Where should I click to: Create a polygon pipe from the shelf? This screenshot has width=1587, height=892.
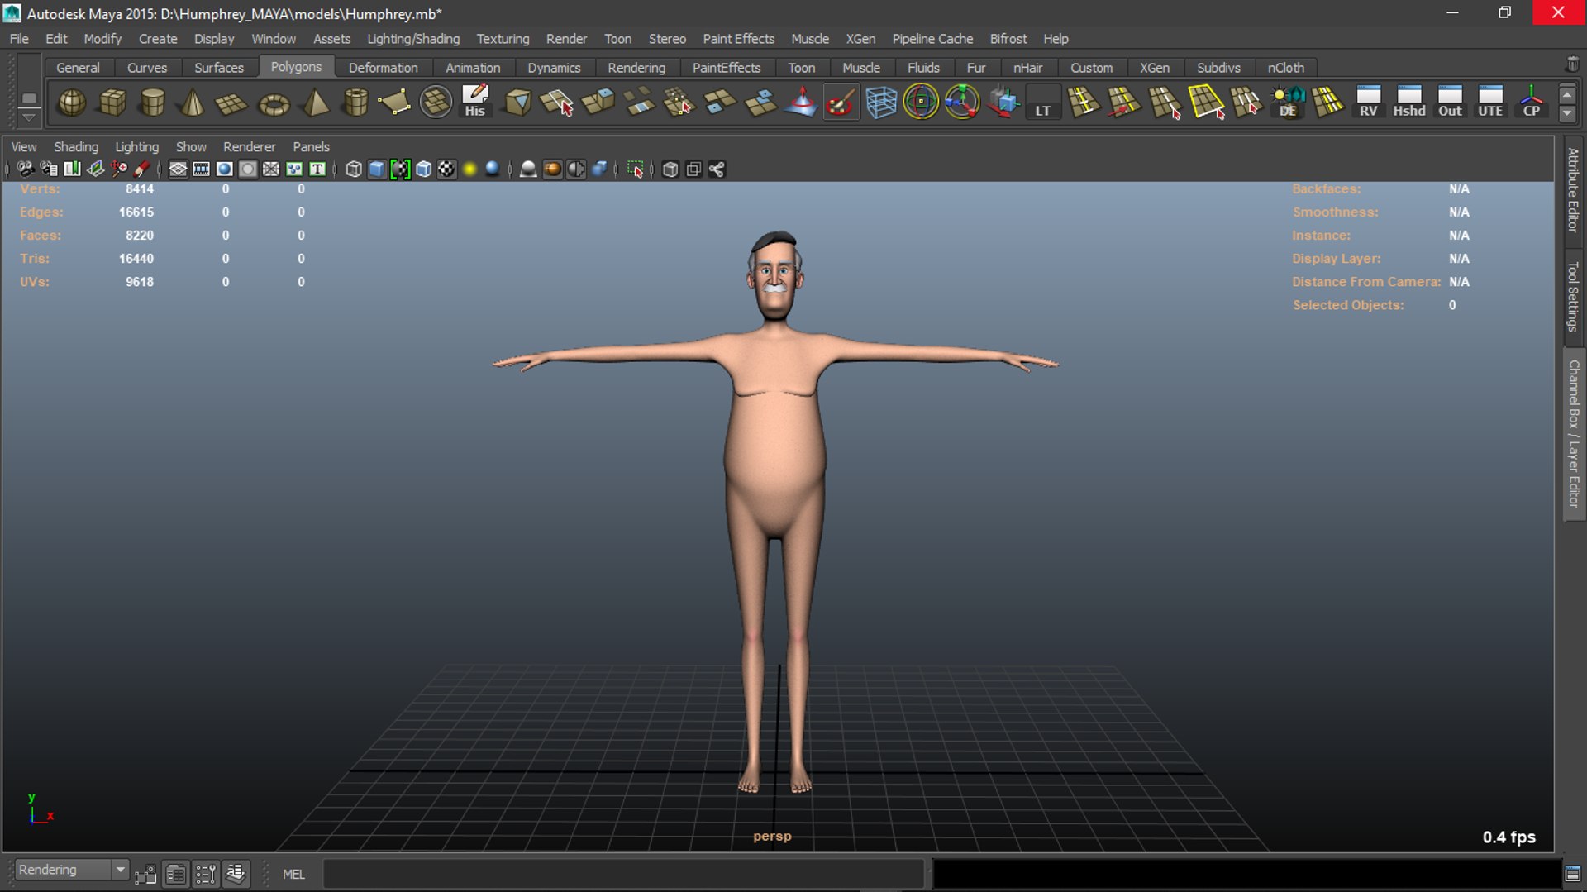coord(355,103)
